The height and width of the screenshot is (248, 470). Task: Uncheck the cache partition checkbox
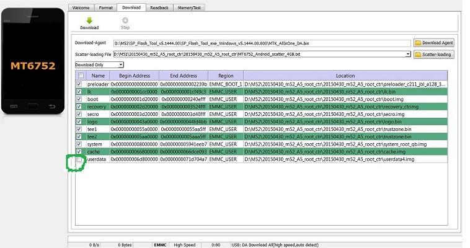pos(79,151)
